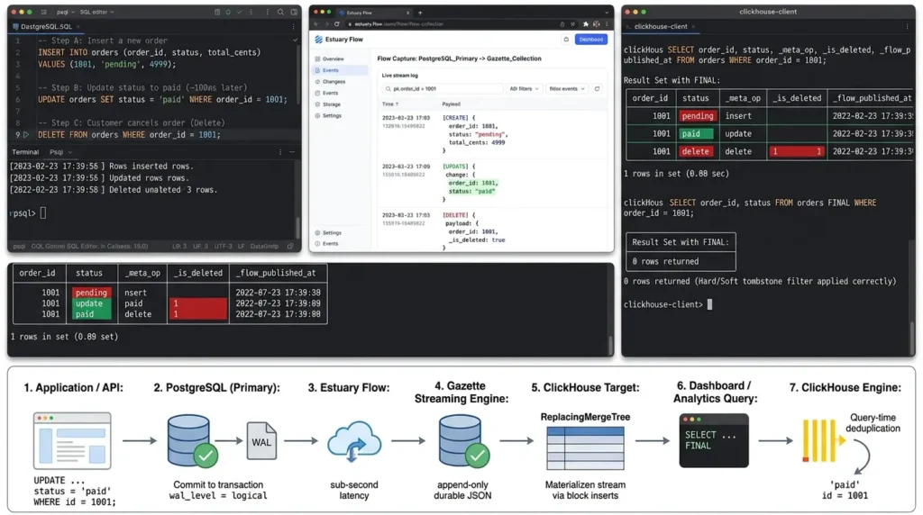Click _flow_published_at header in bottom-left result table
Image resolution: width=923 pixels, height=515 pixels.
tap(276, 273)
